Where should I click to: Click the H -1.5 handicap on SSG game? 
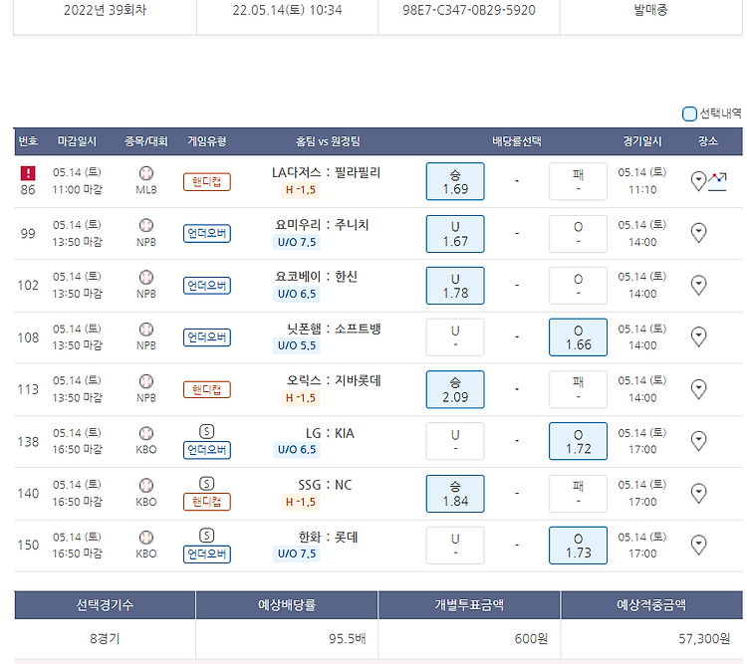pos(300,502)
